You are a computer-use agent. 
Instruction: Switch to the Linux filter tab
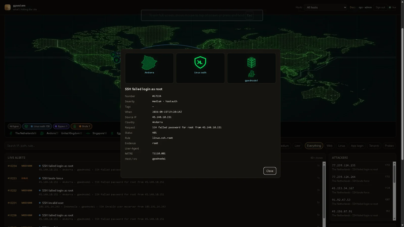[342, 146]
